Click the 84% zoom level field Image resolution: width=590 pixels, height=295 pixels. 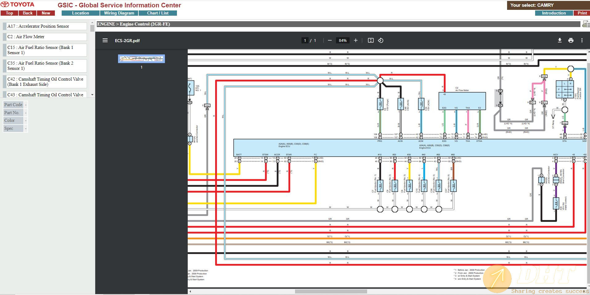click(x=342, y=40)
